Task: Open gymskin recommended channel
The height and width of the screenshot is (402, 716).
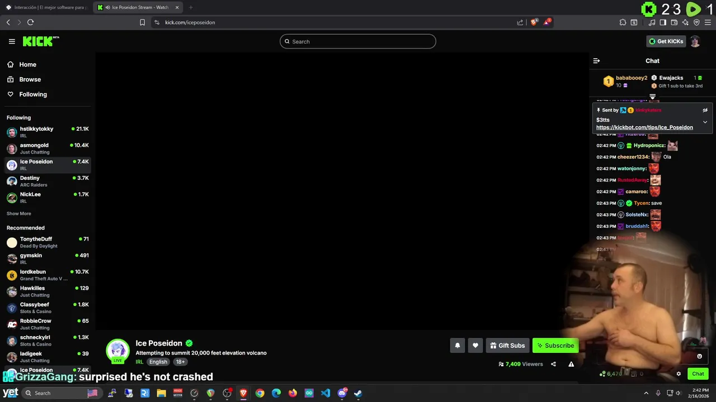Action: (x=48, y=259)
